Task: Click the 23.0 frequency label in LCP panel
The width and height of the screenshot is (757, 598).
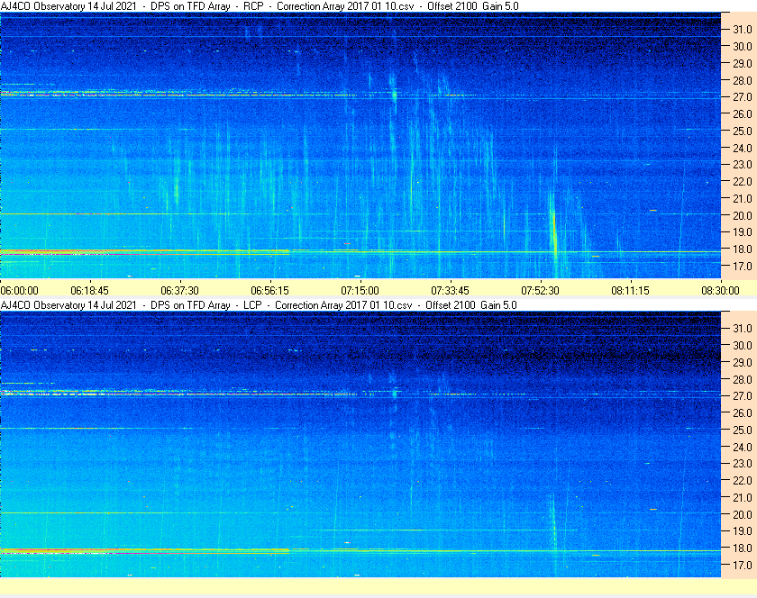Action: tap(743, 463)
